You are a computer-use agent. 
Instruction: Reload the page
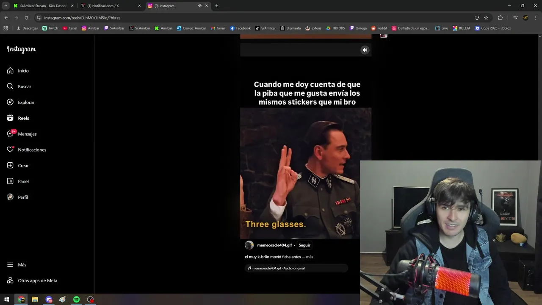(x=26, y=18)
